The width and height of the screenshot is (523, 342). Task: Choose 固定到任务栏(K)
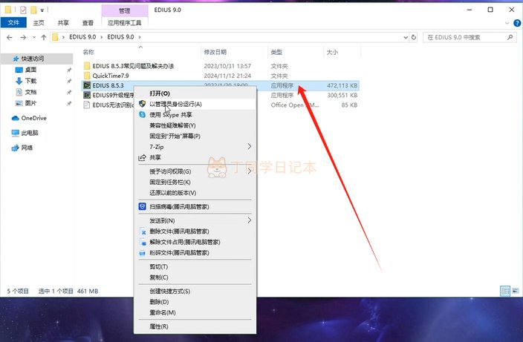click(195, 182)
